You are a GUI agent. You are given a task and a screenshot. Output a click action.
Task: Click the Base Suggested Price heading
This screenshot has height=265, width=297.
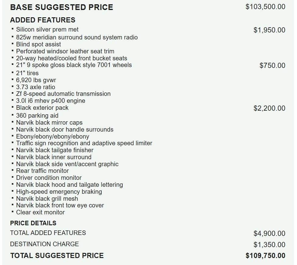[61, 7]
